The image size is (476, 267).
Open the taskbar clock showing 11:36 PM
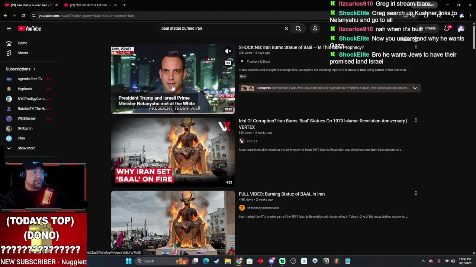point(465,261)
